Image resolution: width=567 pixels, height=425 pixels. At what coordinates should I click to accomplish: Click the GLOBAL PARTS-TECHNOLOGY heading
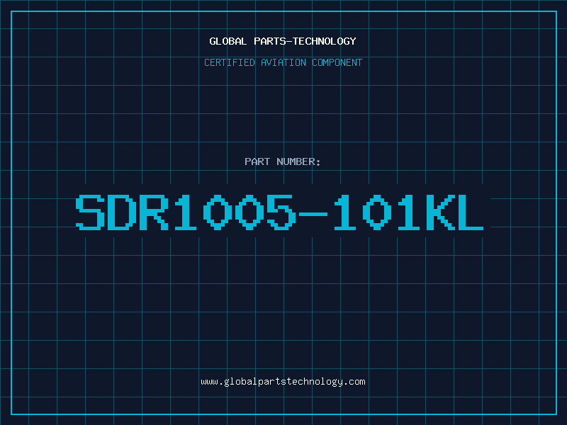283,41
